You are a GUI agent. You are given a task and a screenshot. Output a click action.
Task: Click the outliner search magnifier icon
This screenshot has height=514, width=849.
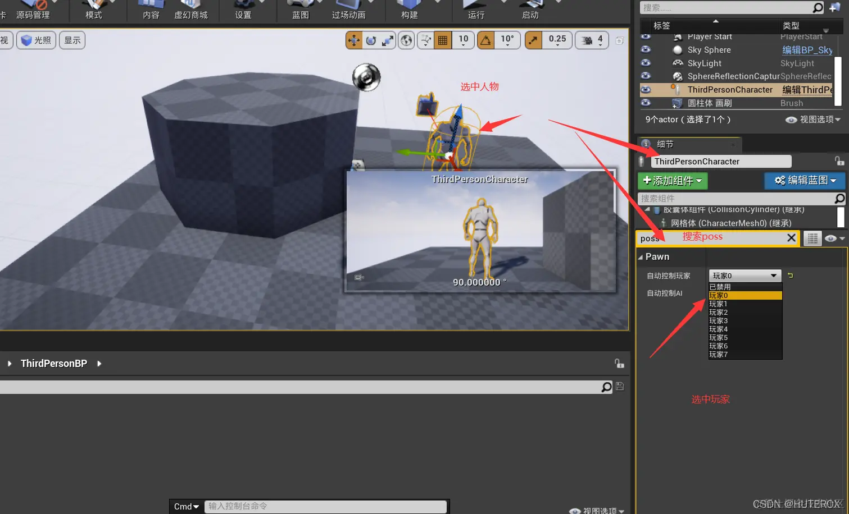[818, 7]
